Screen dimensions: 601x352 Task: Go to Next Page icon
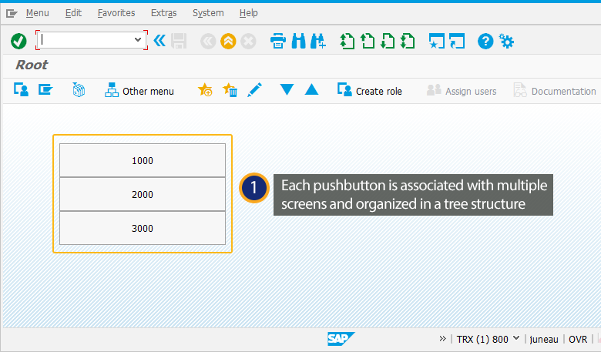(x=388, y=41)
